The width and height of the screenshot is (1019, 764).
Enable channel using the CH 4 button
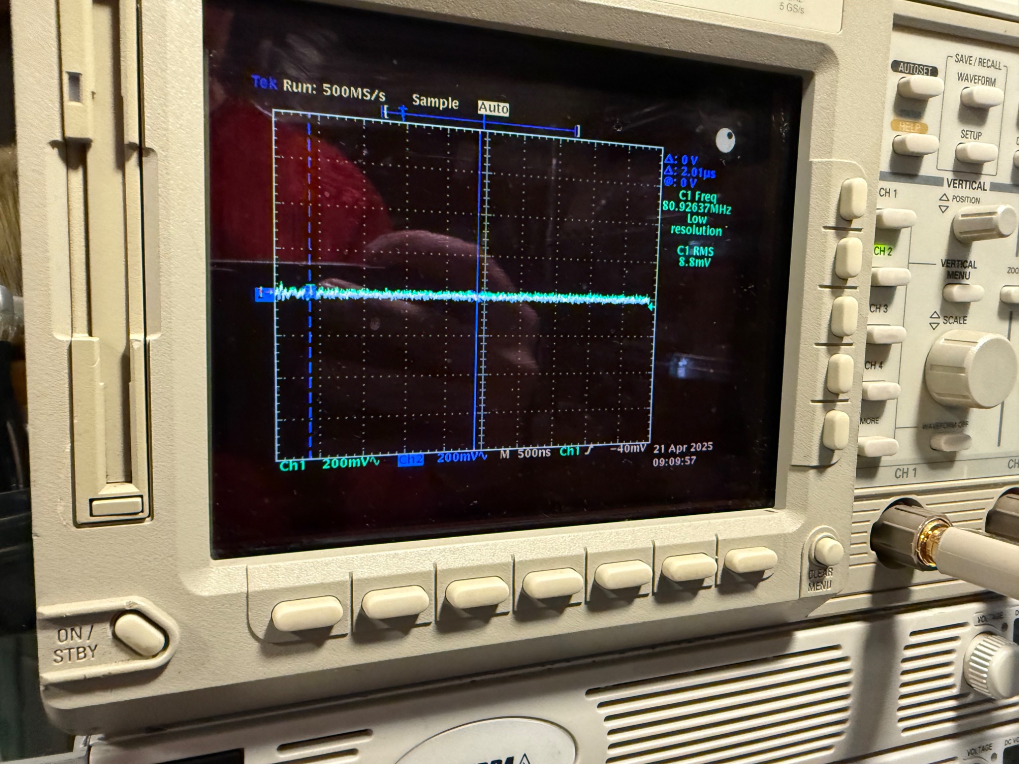point(881,391)
